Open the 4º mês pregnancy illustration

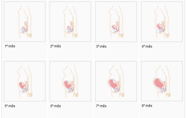pyautogui.click(x=162, y=22)
